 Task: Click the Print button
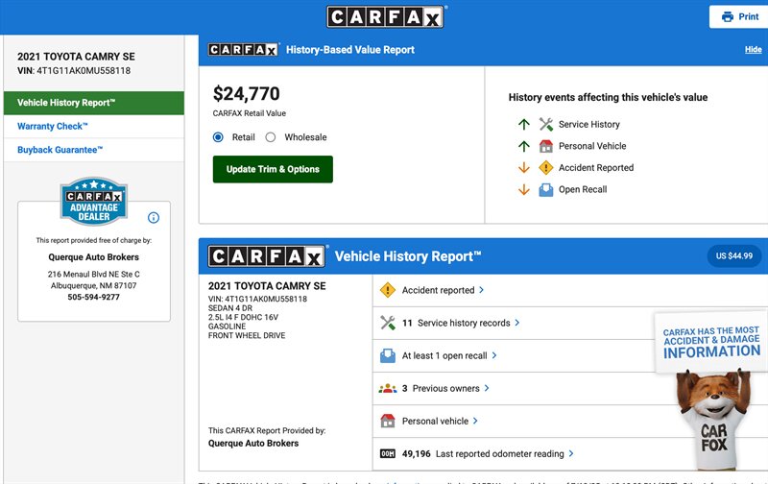738,16
